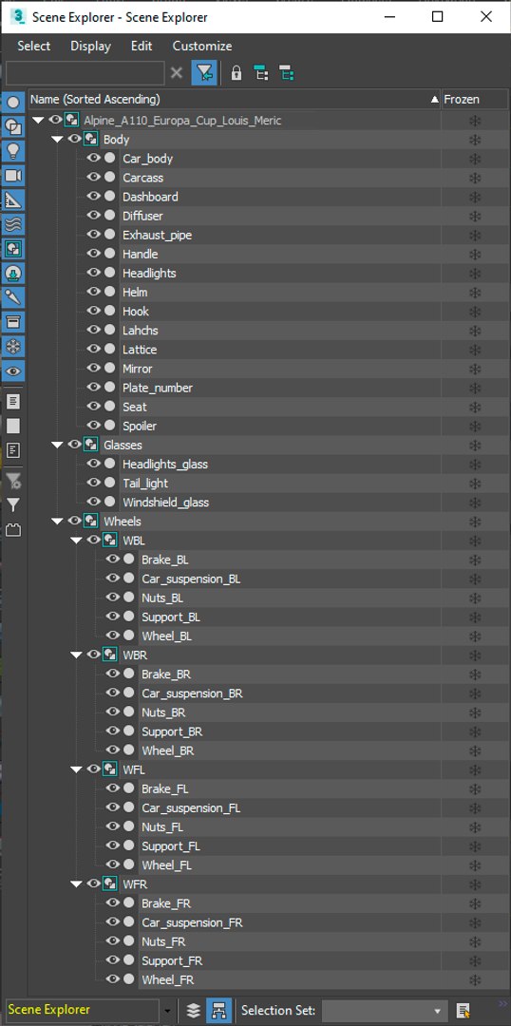
Task: Hide the Car_body object via eye icon
Action: [93, 159]
